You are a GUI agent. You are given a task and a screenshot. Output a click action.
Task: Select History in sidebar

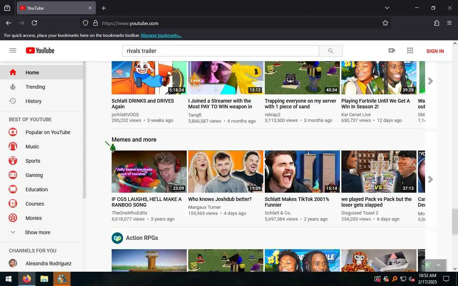point(42,101)
